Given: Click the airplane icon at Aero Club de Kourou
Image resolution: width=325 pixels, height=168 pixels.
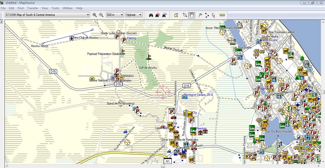Looking at the screenshot, I should [x=72, y=38].
